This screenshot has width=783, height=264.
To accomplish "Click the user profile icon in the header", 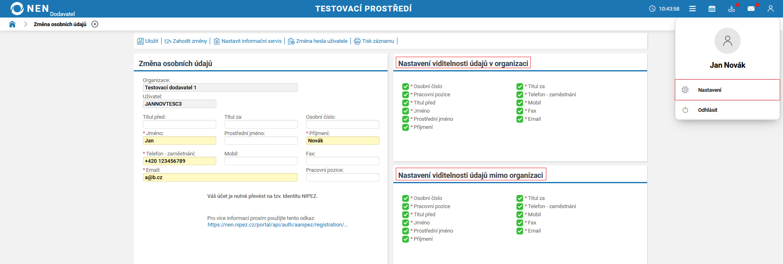I will tap(770, 9).
